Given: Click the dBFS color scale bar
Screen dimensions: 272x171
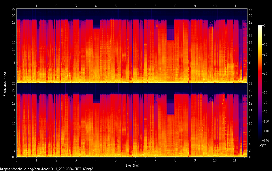Looking at the screenshot, I should coord(260,83).
